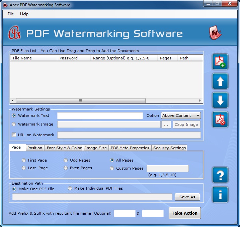Screen dimensions: 240x227
Task: Select the Watermark Text radio button
Action: 14,116
